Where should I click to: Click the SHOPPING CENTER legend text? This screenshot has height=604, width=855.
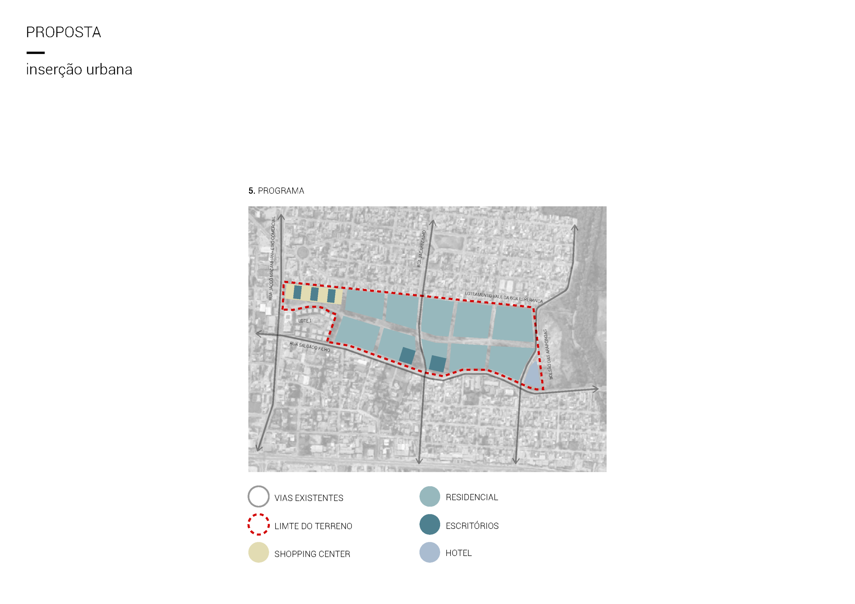point(312,554)
